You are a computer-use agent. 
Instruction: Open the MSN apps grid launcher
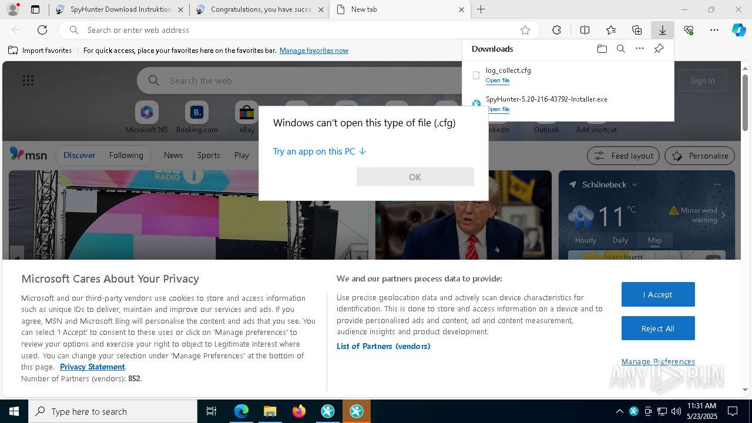[x=28, y=80]
